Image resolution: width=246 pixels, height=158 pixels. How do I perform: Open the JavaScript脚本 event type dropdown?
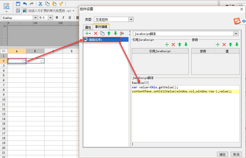236,34
